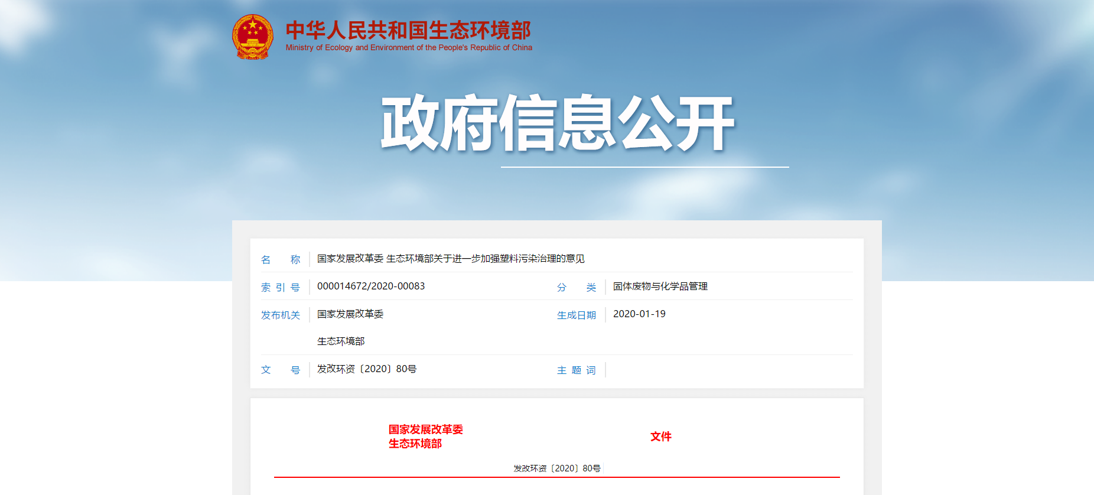Click the 索引号 field label
This screenshot has width=1094, height=495.
281,287
